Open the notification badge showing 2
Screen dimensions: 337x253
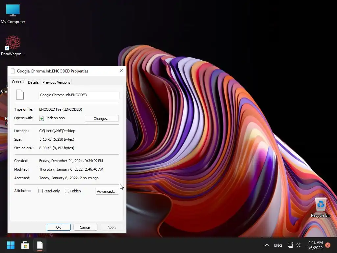point(328,245)
